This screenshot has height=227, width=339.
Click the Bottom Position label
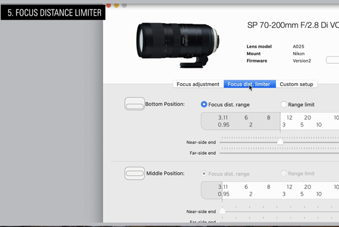[x=165, y=104]
